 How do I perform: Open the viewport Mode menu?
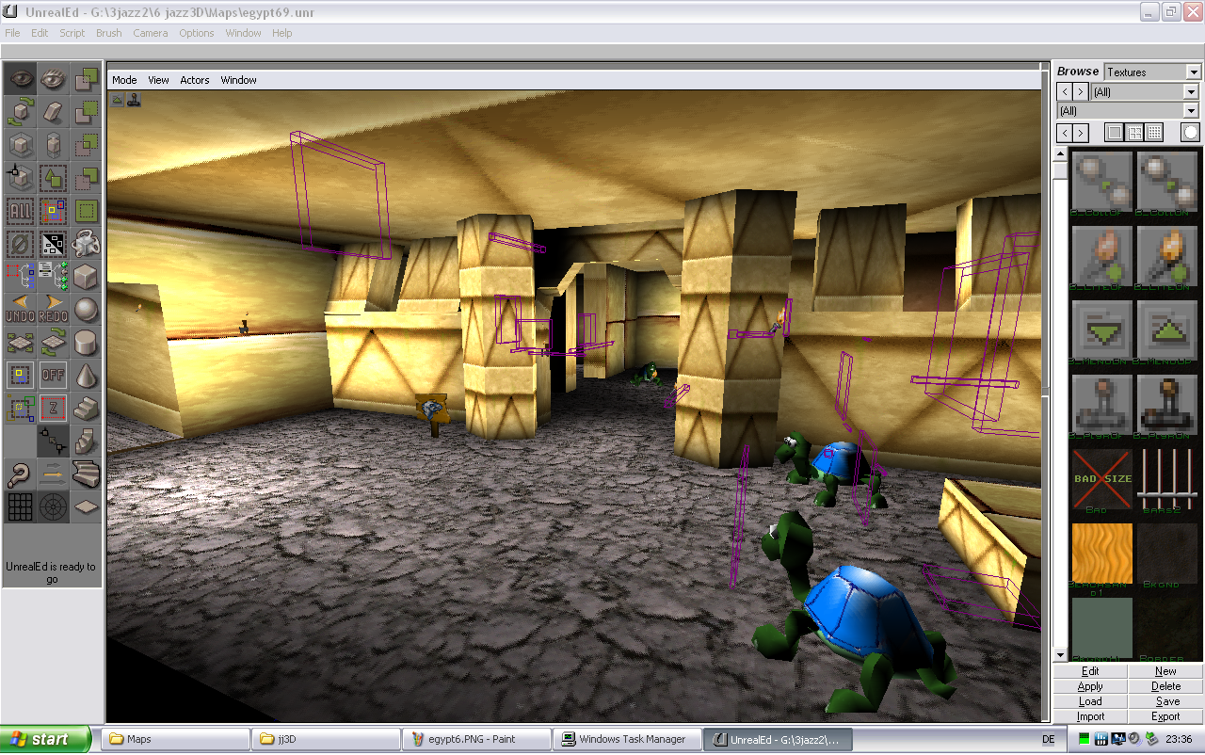[124, 80]
